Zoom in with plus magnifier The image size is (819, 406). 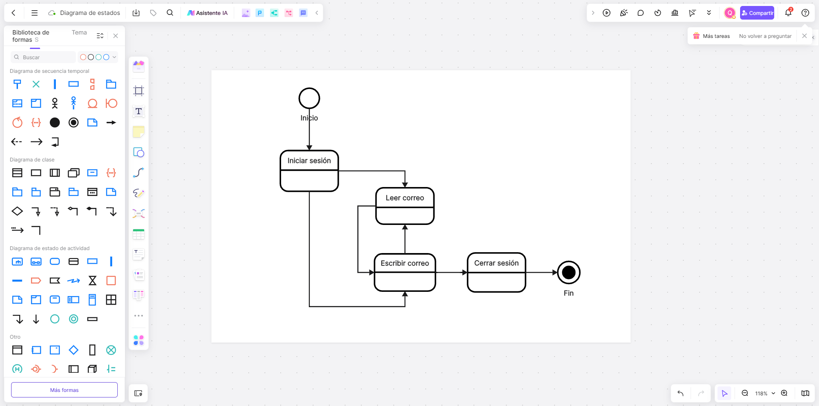coord(784,393)
